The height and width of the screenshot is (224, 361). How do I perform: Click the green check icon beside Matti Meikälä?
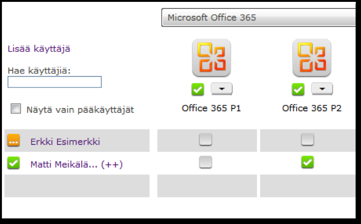click(x=14, y=163)
